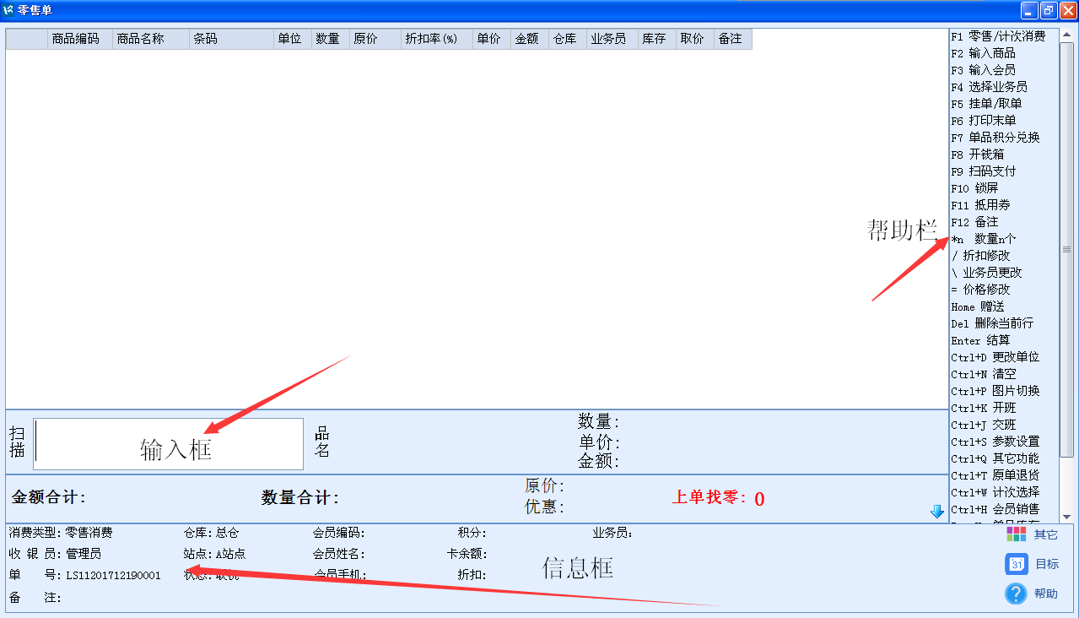The image size is (1079, 618).
Task: Click the Ctrl+P 图片切换 help entry
Action: point(995,391)
